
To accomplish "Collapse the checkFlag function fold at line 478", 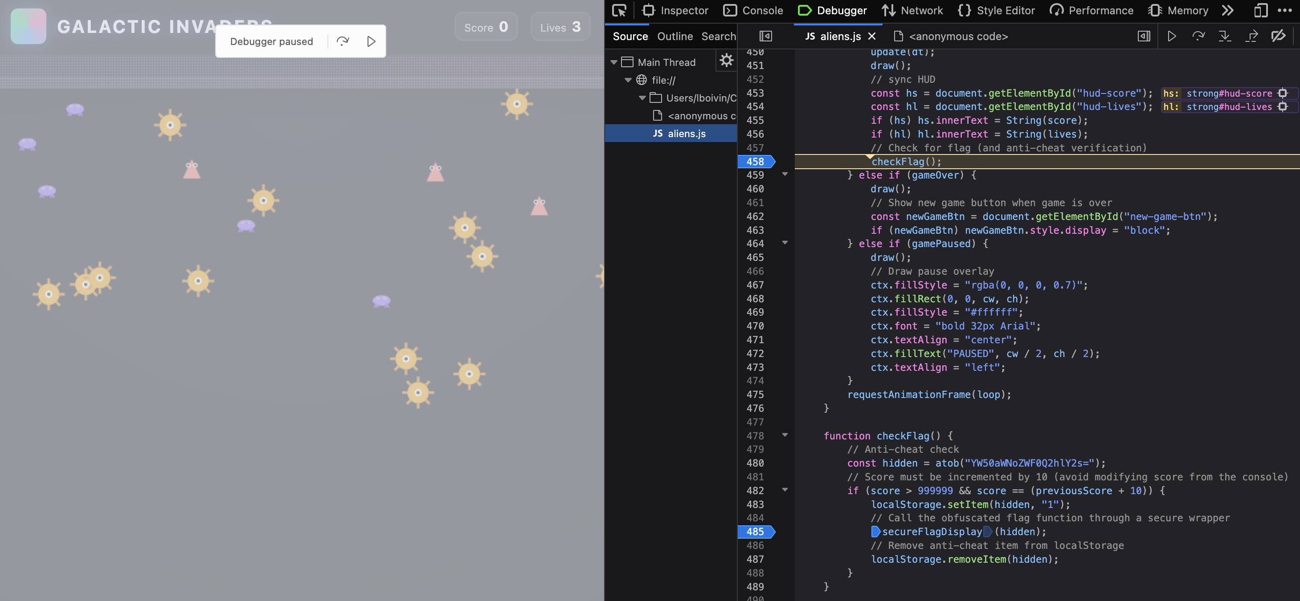I will [785, 436].
